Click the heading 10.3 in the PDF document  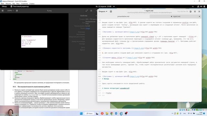pyautogui.click(x=31, y=87)
